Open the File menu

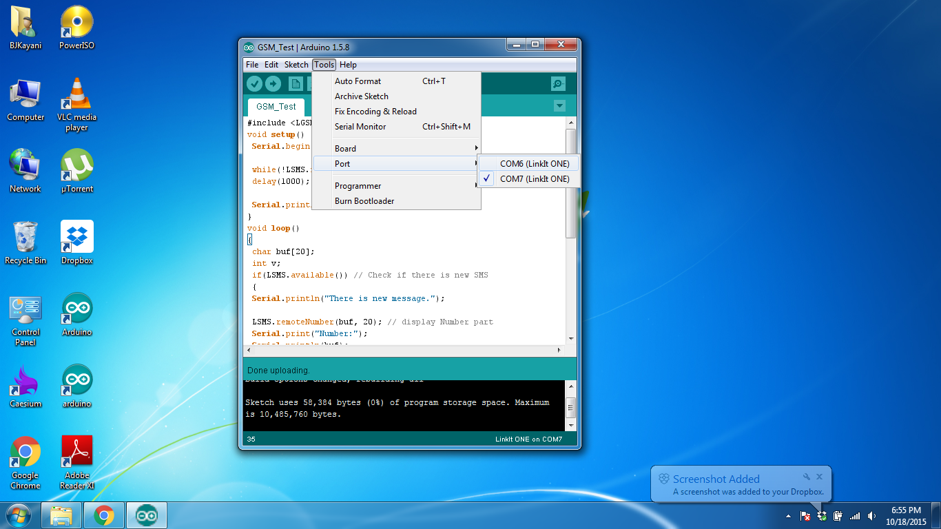pos(252,65)
